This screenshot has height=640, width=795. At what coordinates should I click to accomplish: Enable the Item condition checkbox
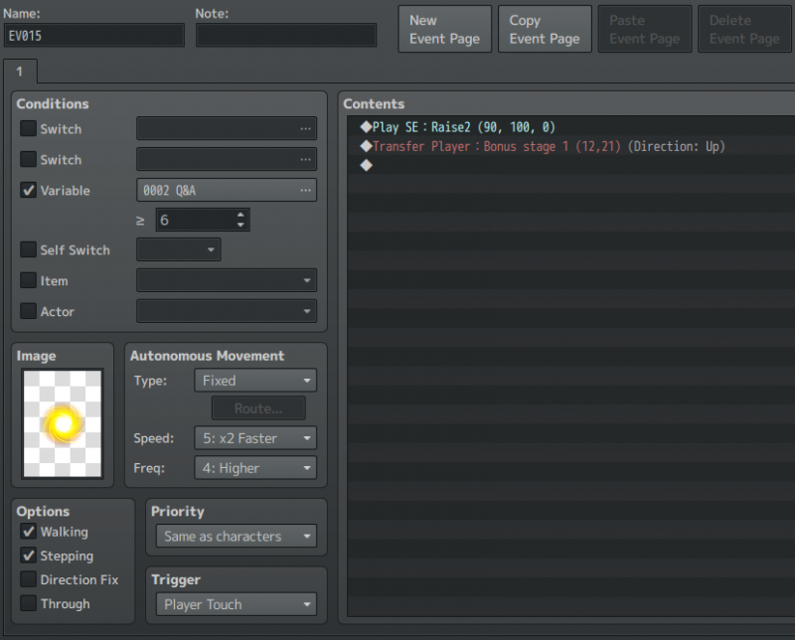pyautogui.click(x=29, y=280)
